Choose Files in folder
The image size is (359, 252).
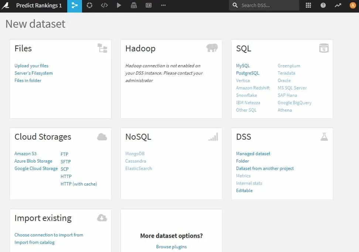point(28,81)
